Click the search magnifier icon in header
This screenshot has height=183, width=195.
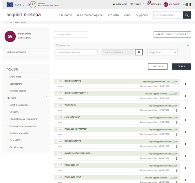click(187, 15)
